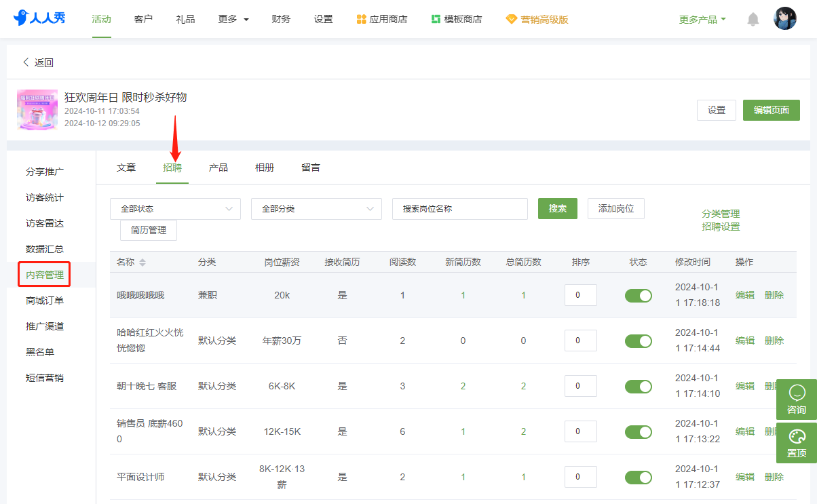Go back with the 返回 arrow
Viewport: 817px width, 504px height.
tap(38, 62)
